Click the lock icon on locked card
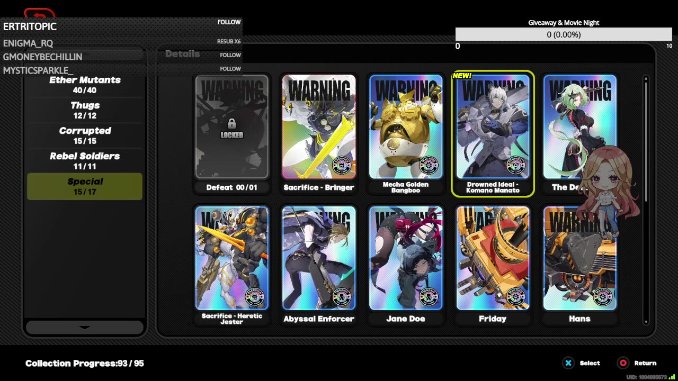The image size is (678, 381). (231, 124)
